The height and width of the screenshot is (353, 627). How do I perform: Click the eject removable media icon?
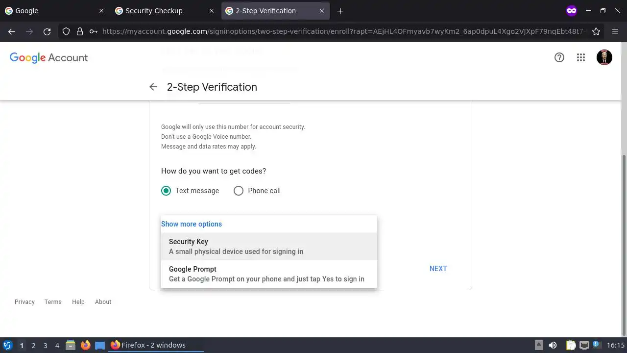(x=539, y=345)
